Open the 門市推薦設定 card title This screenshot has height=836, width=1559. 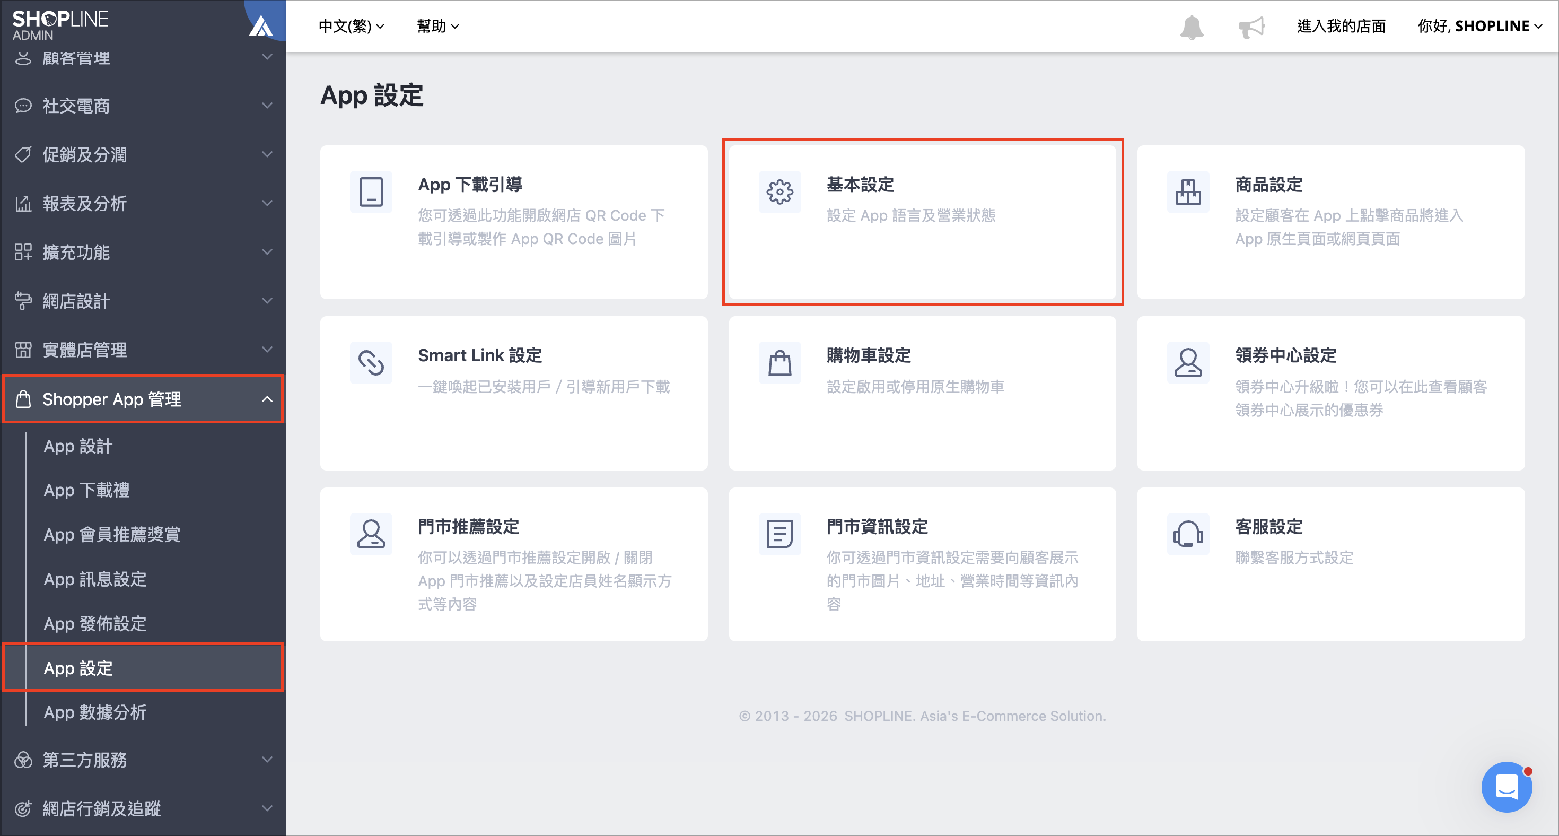468,527
